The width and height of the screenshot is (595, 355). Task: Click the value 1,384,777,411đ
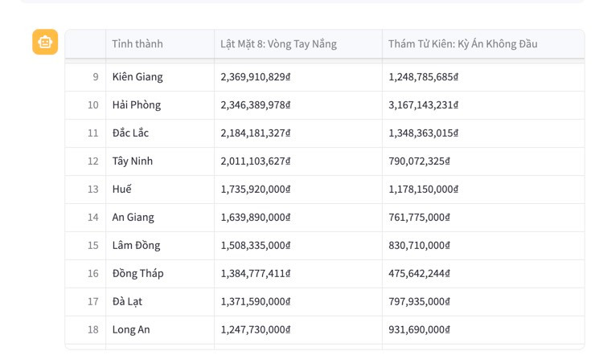click(x=256, y=273)
